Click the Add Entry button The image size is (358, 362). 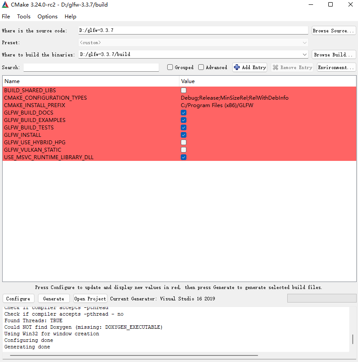pyautogui.click(x=250, y=67)
